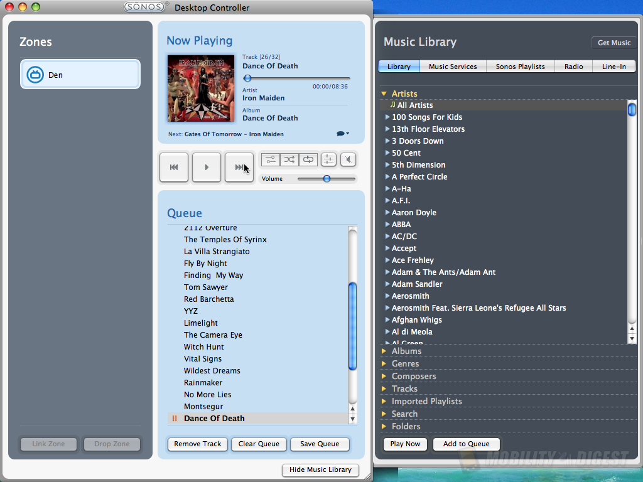
Task: Select YYZ in the queue
Action: point(257,311)
